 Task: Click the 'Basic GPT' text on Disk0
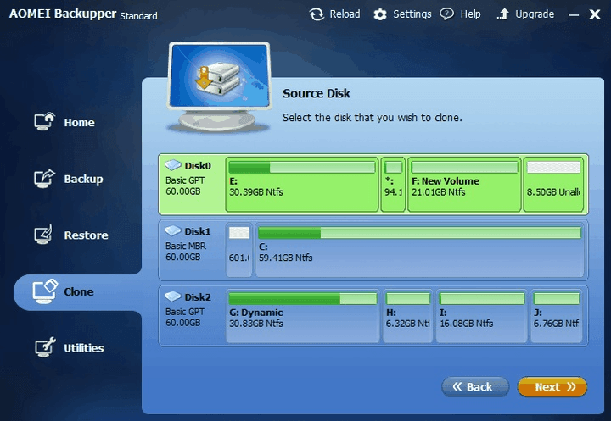[x=185, y=180]
